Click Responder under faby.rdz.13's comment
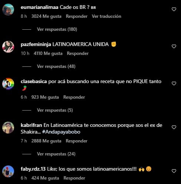This screenshot has width=181, height=184. 74,178
